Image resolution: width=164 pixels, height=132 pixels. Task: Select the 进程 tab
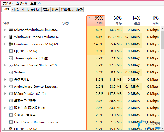pos(6,9)
